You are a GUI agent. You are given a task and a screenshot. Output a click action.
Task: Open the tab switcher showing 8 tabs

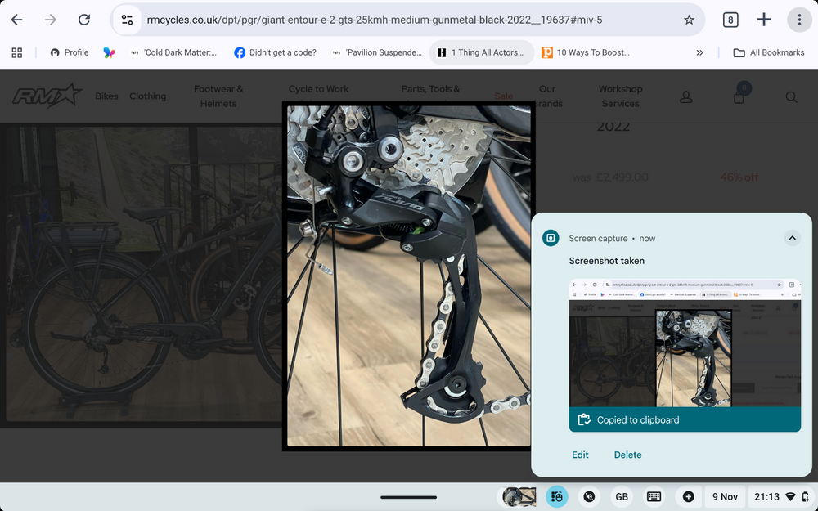point(730,20)
